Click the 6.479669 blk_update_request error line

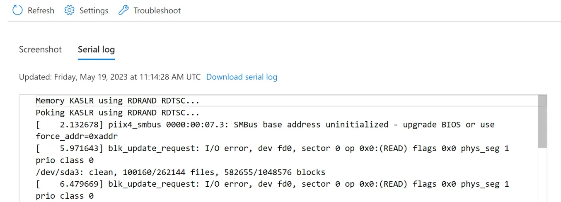(x=272, y=190)
